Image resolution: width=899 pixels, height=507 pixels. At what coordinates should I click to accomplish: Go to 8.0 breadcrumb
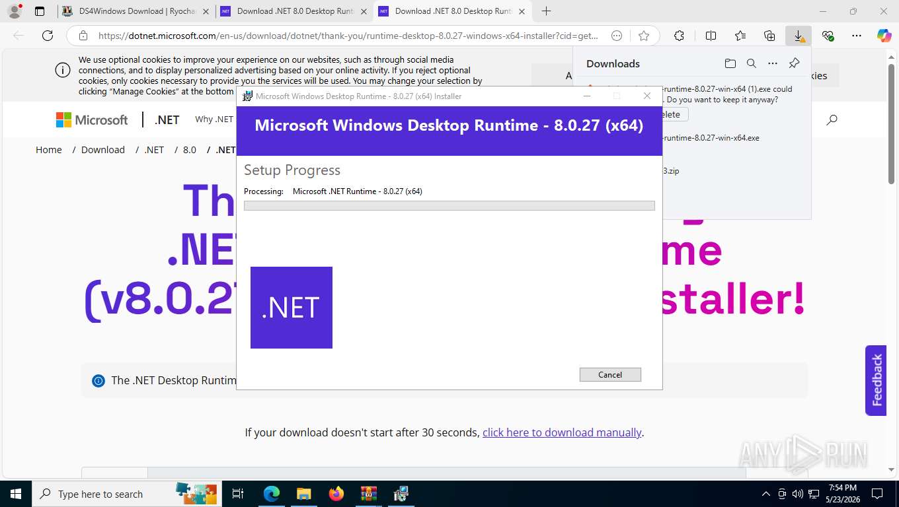point(190,150)
